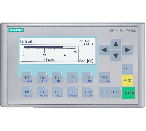This screenshot has width=146, height=131.
Task: Click the Back [F5] label on display
Action: pos(86,61)
